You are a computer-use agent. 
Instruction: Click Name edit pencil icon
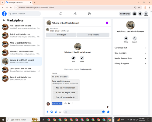click(82, 58)
